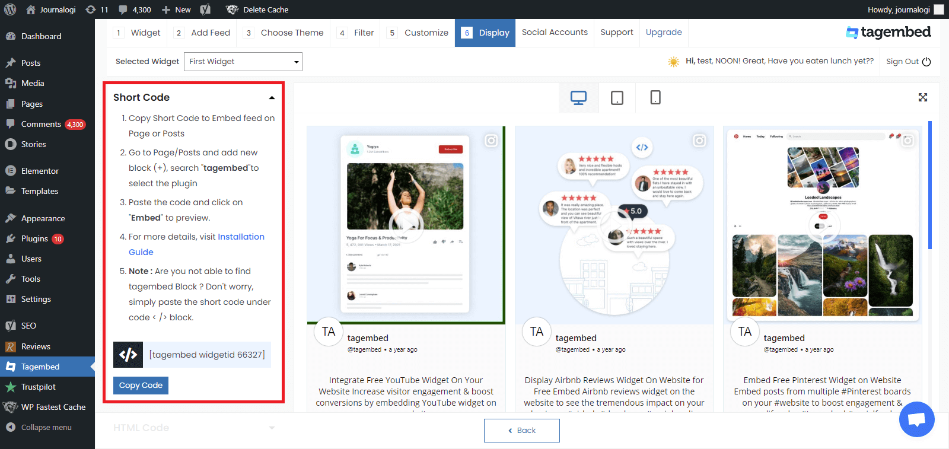Switch to desktop preview icon
The height and width of the screenshot is (449, 949).
578,98
